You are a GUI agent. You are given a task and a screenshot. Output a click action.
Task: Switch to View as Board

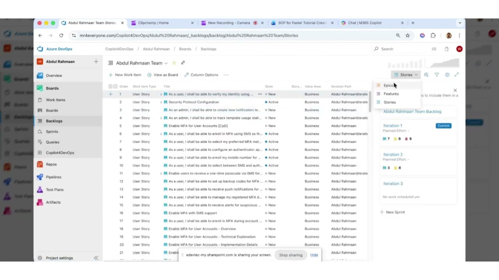click(163, 75)
